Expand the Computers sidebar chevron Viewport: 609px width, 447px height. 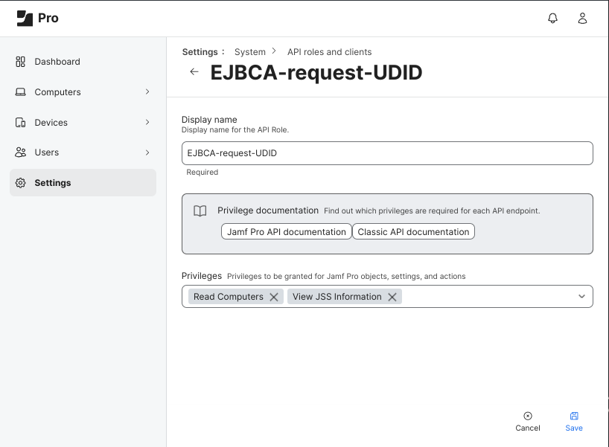pos(147,92)
